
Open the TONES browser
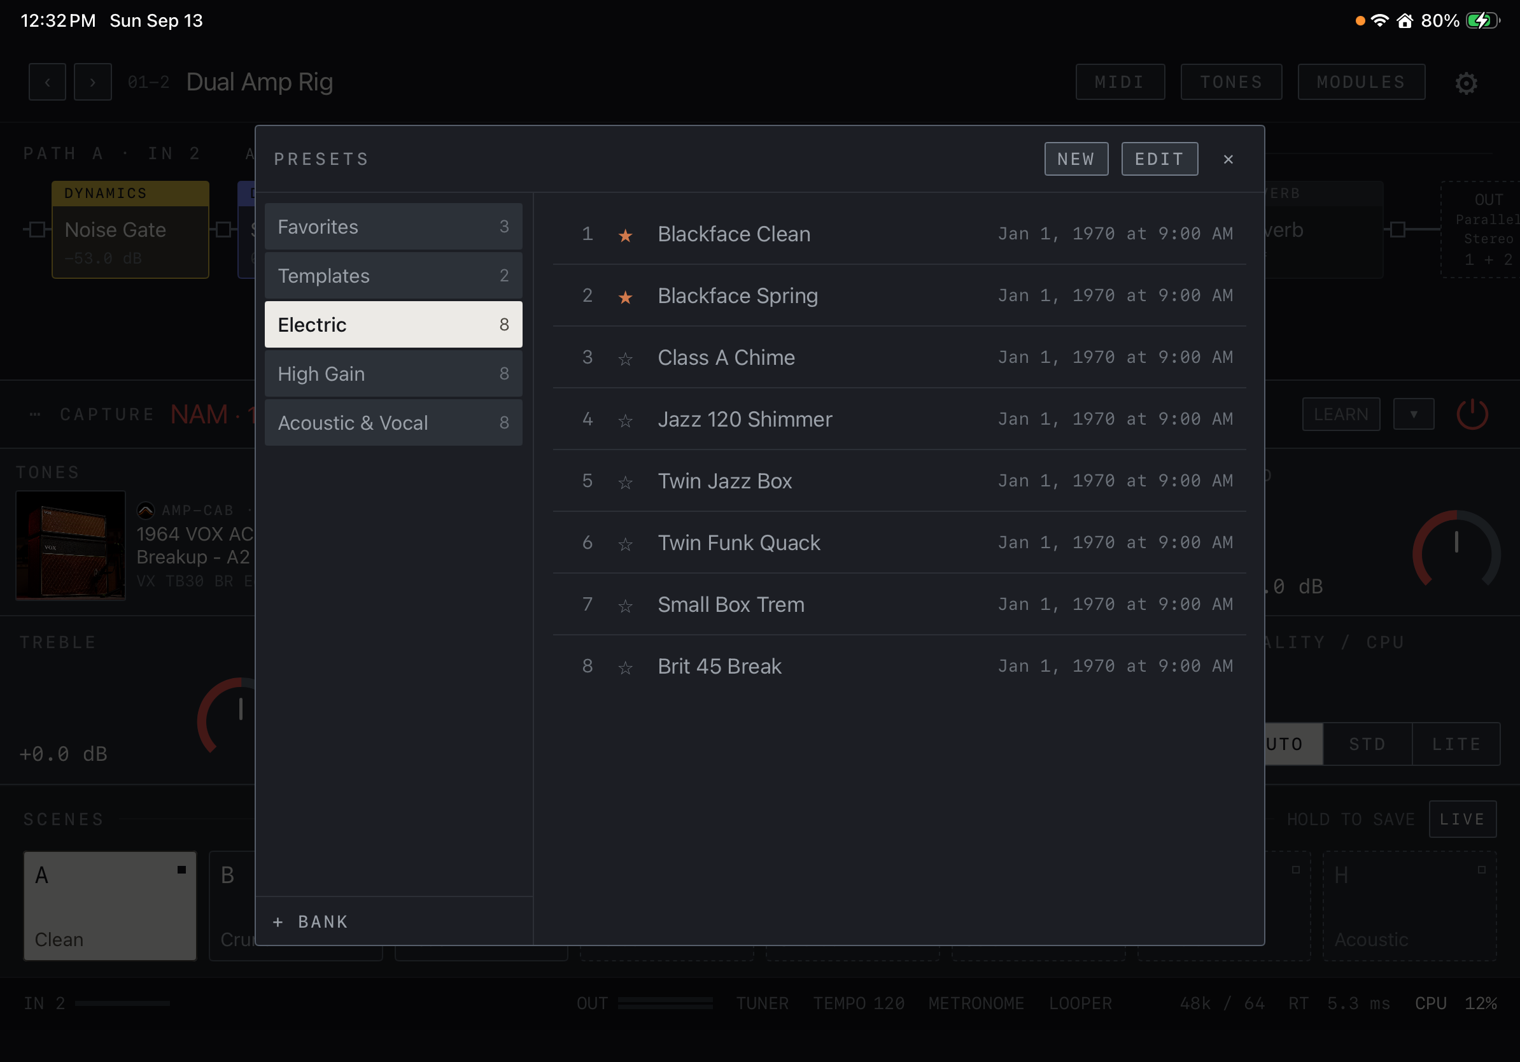[x=1230, y=82]
